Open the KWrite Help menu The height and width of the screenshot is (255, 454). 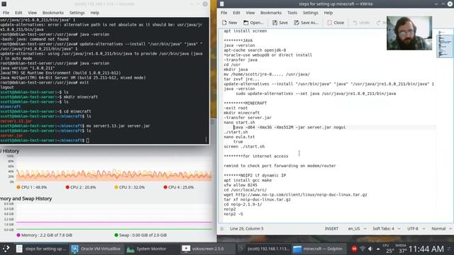(x=328, y=13)
